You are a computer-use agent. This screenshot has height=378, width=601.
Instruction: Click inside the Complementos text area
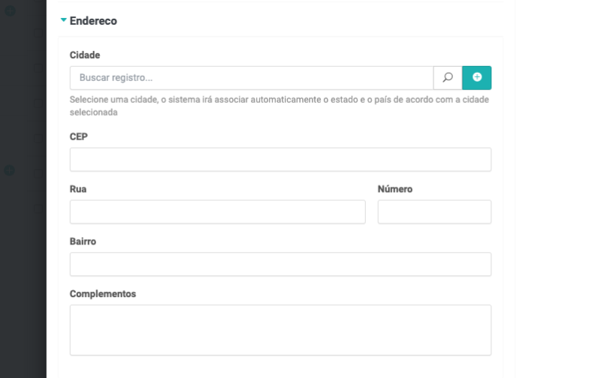tap(280, 329)
